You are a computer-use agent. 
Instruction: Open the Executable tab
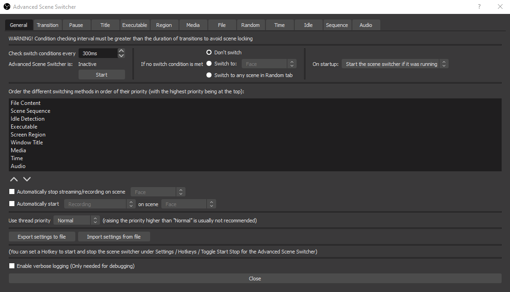tap(135, 25)
